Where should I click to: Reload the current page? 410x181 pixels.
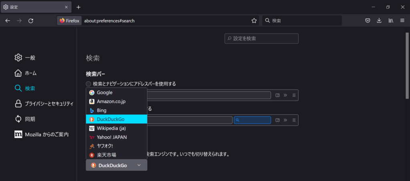[30, 21]
